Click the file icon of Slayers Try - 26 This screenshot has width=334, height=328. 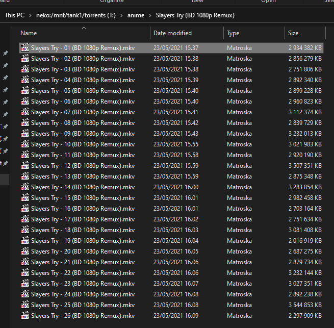click(x=25, y=316)
